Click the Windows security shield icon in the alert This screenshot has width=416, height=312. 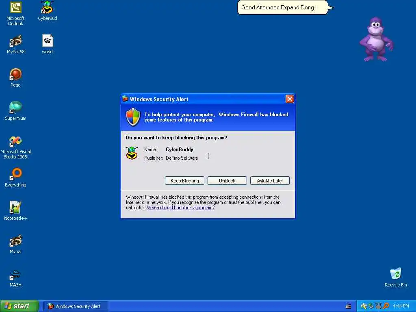click(x=133, y=117)
